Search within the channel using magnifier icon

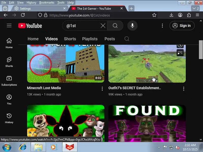127,39
